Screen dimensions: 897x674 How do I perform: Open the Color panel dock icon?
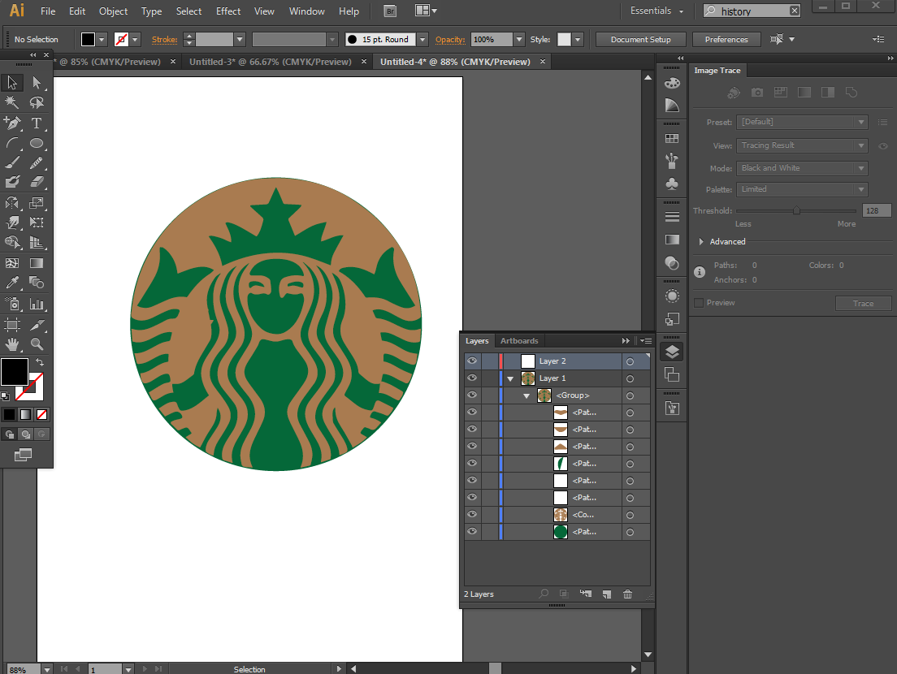(x=672, y=83)
